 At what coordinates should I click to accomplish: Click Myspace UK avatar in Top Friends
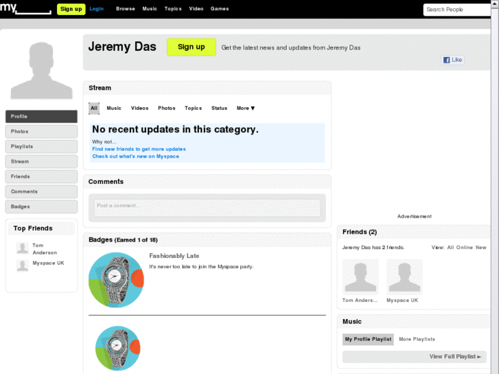coord(23,266)
